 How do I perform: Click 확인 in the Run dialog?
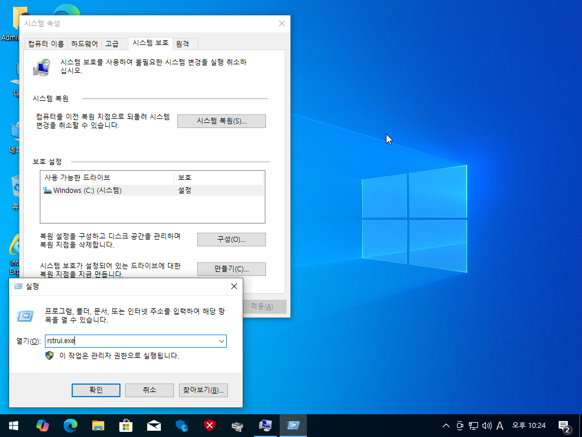click(95, 390)
